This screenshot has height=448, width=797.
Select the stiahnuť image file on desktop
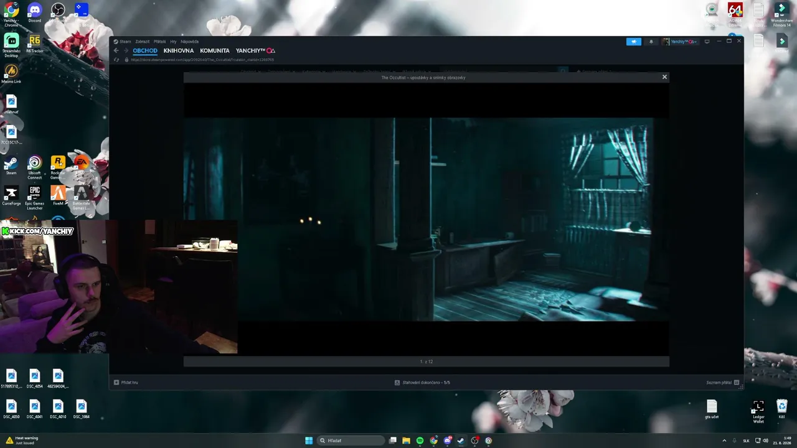coord(11,105)
